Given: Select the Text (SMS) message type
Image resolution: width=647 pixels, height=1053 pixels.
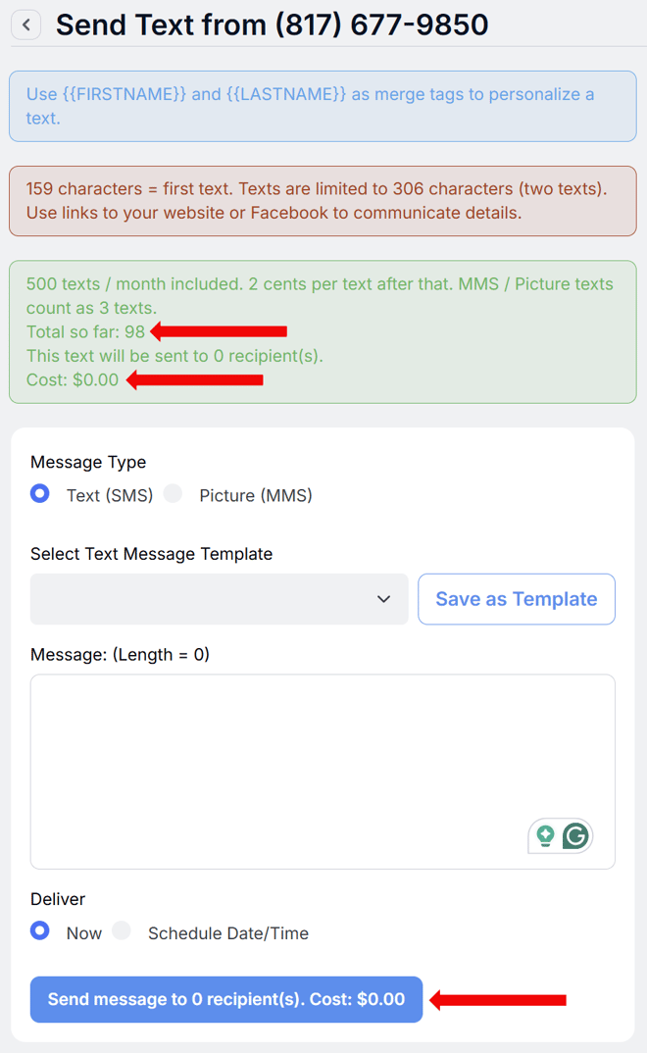Looking at the screenshot, I should click(39, 493).
